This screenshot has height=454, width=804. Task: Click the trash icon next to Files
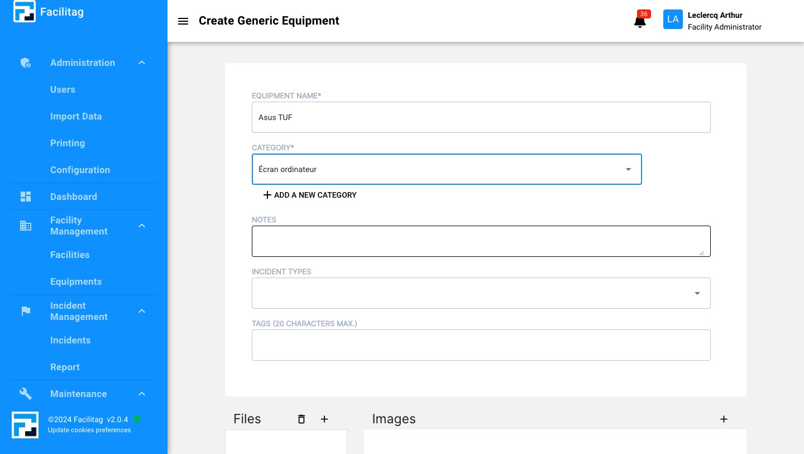(301, 419)
